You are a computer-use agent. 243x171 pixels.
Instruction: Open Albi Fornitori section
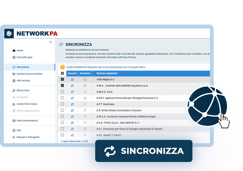pyautogui.click(x=23, y=81)
